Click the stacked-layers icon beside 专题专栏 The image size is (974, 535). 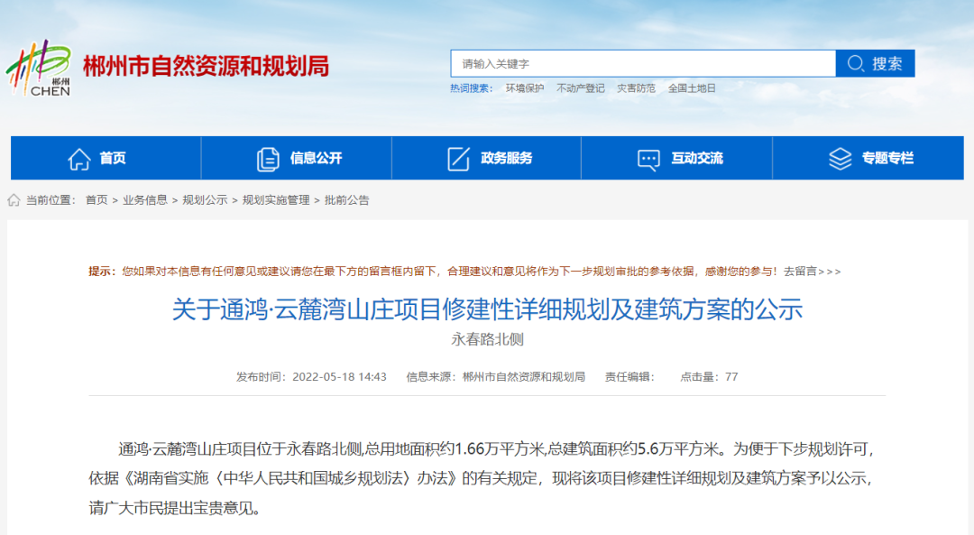pyautogui.click(x=841, y=158)
